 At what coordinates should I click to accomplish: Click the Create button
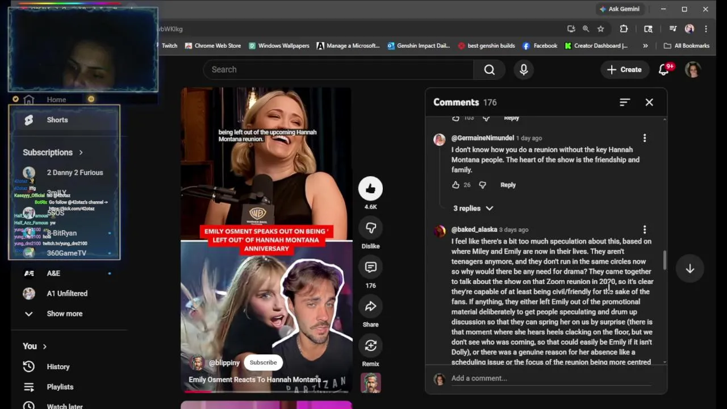click(x=624, y=69)
